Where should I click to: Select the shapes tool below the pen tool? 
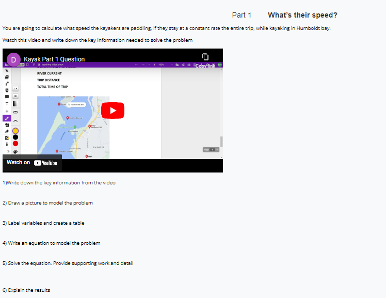7,125
